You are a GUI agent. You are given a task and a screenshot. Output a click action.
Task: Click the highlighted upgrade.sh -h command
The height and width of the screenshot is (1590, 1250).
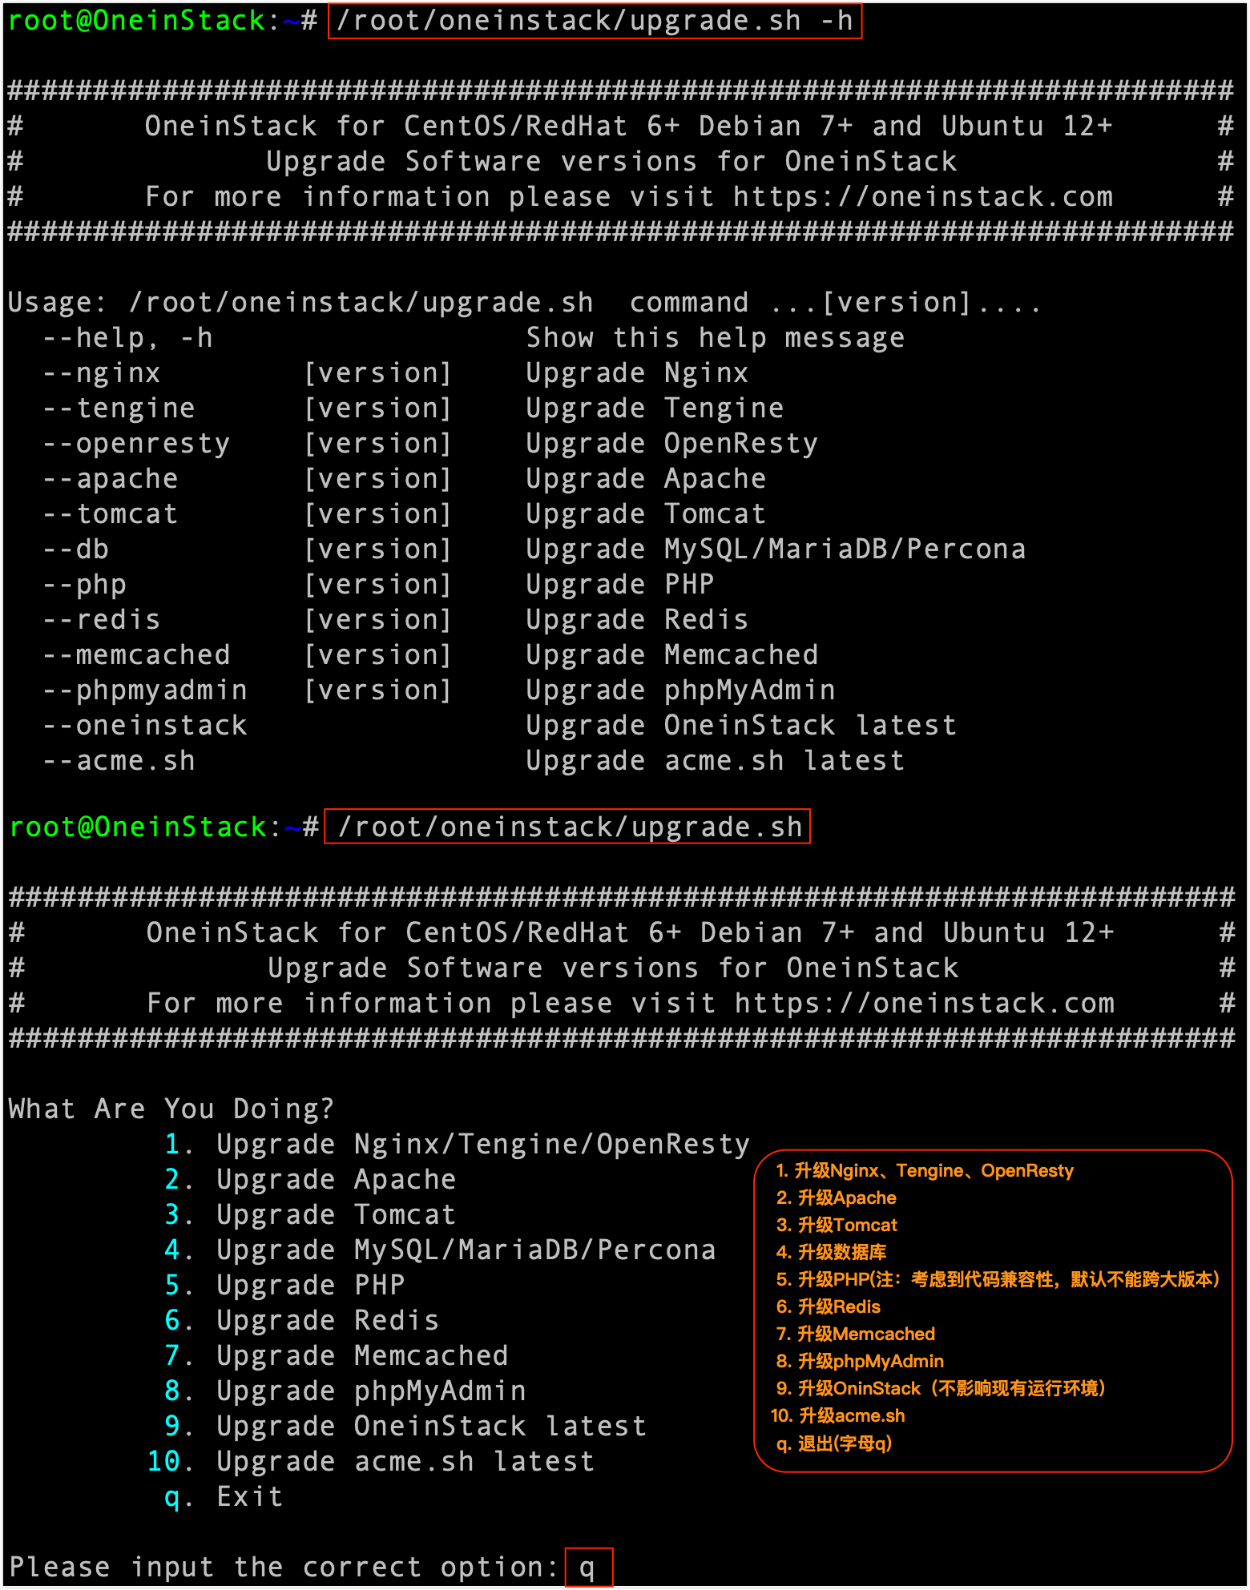595,21
